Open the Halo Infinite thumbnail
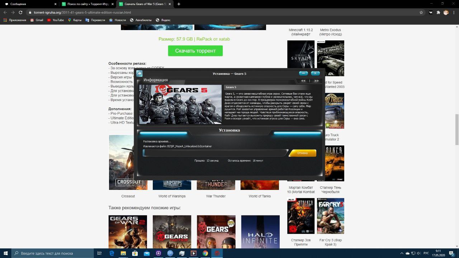 pyautogui.click(x=260, y=232)
